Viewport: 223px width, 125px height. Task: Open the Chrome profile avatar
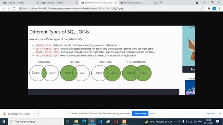click(x=214, y=8)
